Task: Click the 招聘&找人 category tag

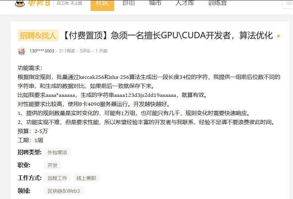Action: click(x=38, y=35)
